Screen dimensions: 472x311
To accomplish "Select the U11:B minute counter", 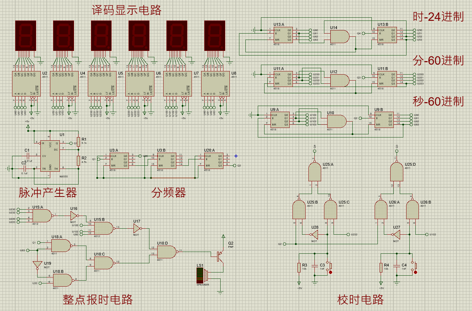I will [387, 79].
